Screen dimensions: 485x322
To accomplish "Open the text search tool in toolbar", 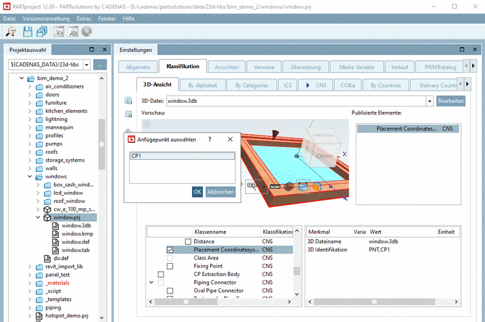I will [11, 32].
